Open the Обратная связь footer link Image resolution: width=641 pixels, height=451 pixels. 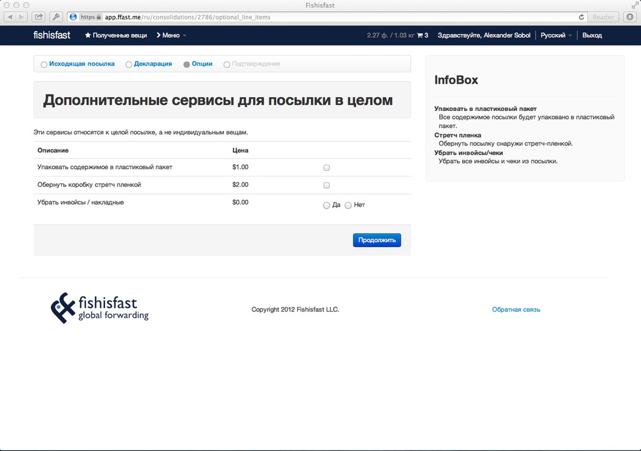click(x=516, y=310)
